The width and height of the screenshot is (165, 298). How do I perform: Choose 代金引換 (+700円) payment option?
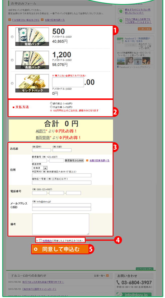click(x=51, y=107)
